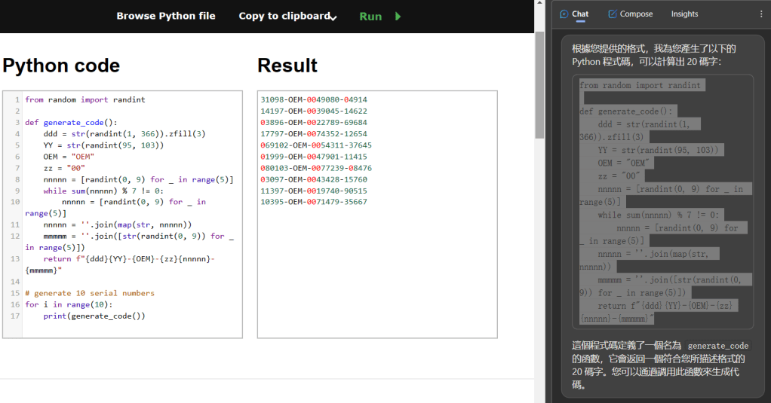Click the Result heading

(287, 66)
